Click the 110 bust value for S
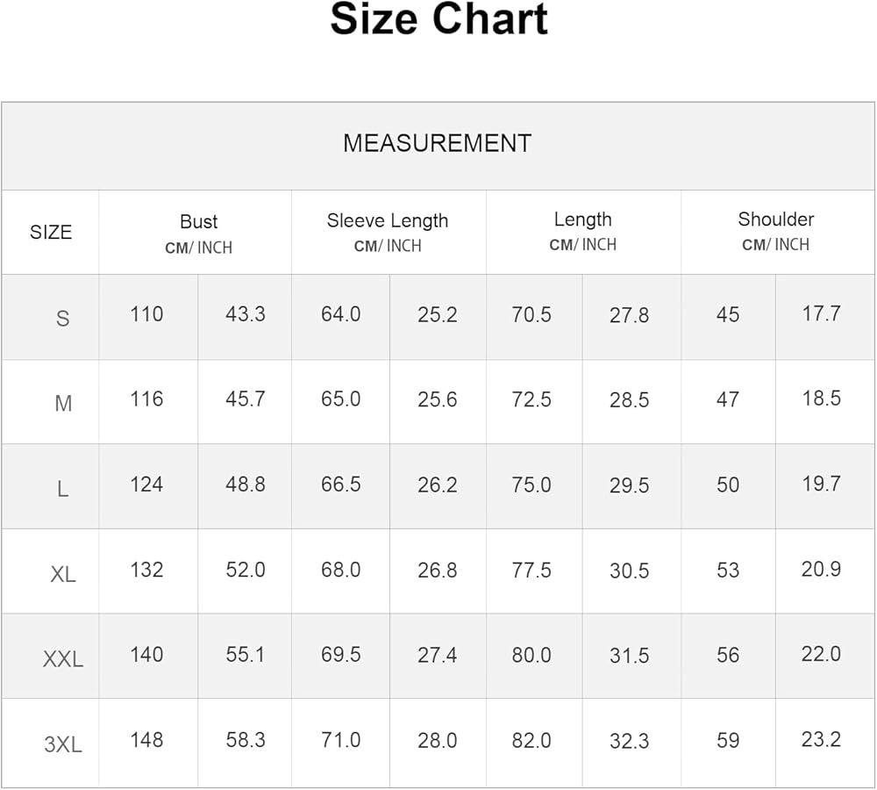This screenshot has height=790, width=877. [146, 314]
